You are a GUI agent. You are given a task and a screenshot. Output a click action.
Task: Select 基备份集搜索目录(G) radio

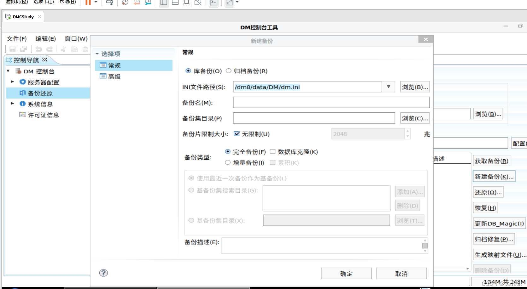191,190
